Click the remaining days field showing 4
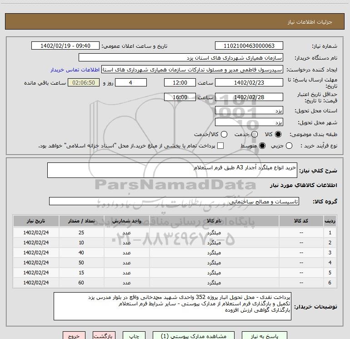Viewport: 350px width, 339px height. [131, 82]
